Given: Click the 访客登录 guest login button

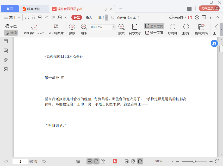Looking at the screenshot, I should coord(209,8).
